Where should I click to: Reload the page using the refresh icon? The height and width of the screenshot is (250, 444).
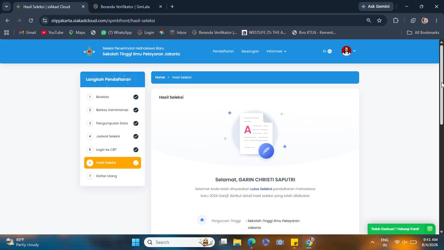pyautogui.click(x=31, y=21)
